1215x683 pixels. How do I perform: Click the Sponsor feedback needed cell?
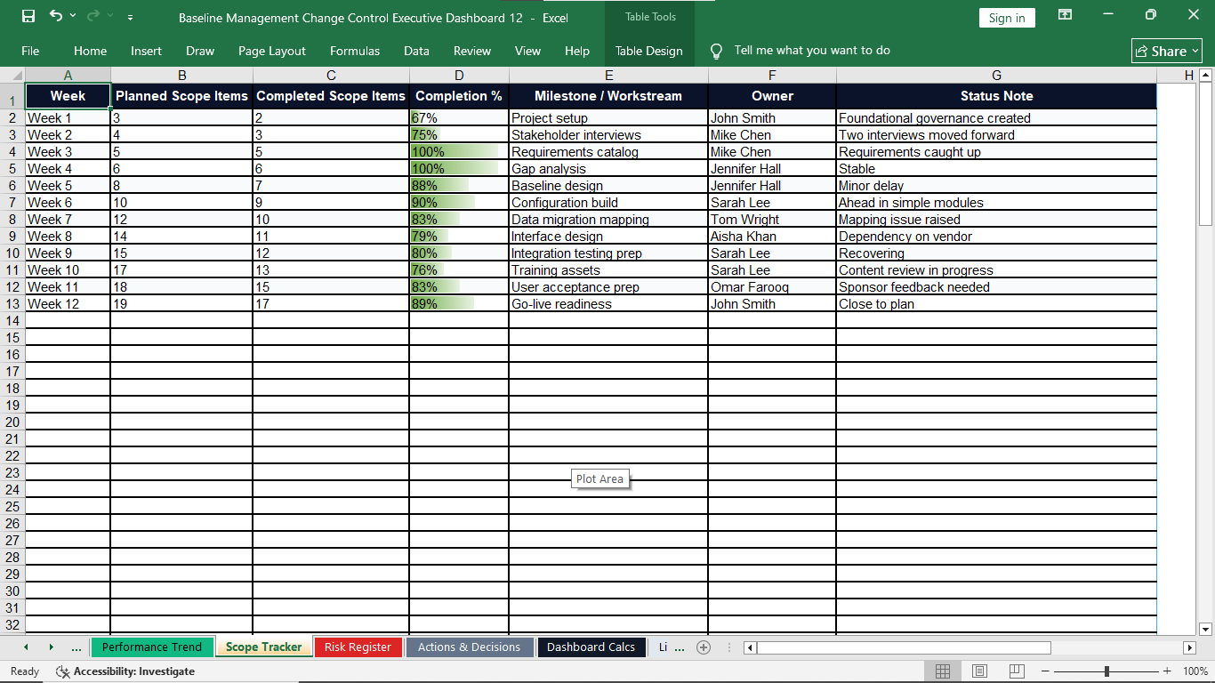996,287
